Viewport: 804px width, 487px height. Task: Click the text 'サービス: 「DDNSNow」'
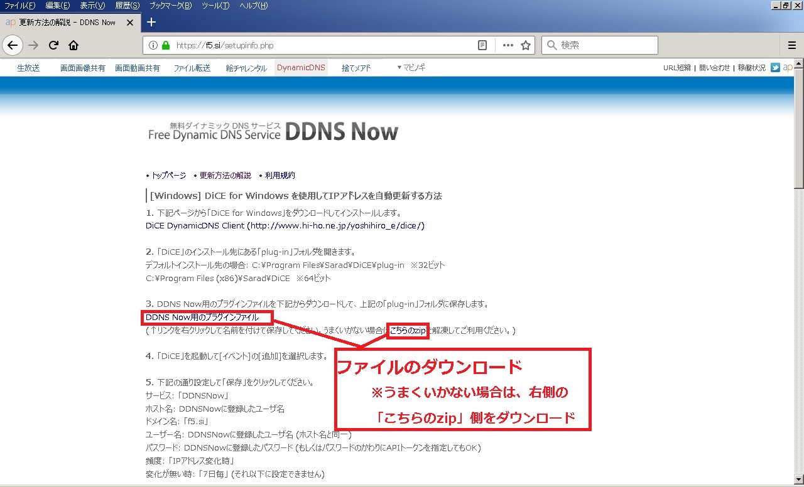(x=187, y=396)
